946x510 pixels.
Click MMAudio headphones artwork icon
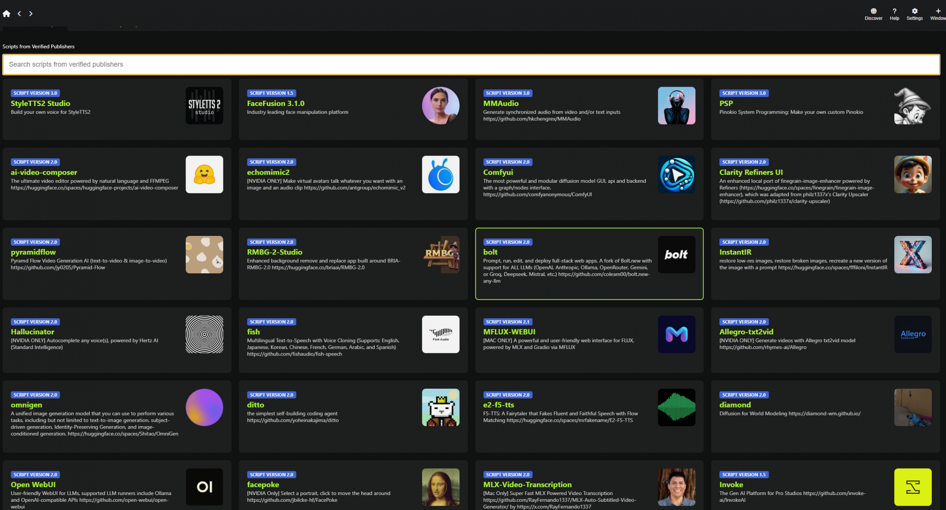point(676,106)
